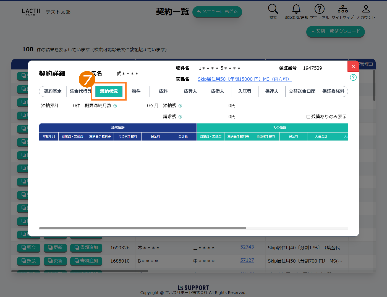
Task: Switch to the 立替送金口座 tab
Action: pos(302,91)
